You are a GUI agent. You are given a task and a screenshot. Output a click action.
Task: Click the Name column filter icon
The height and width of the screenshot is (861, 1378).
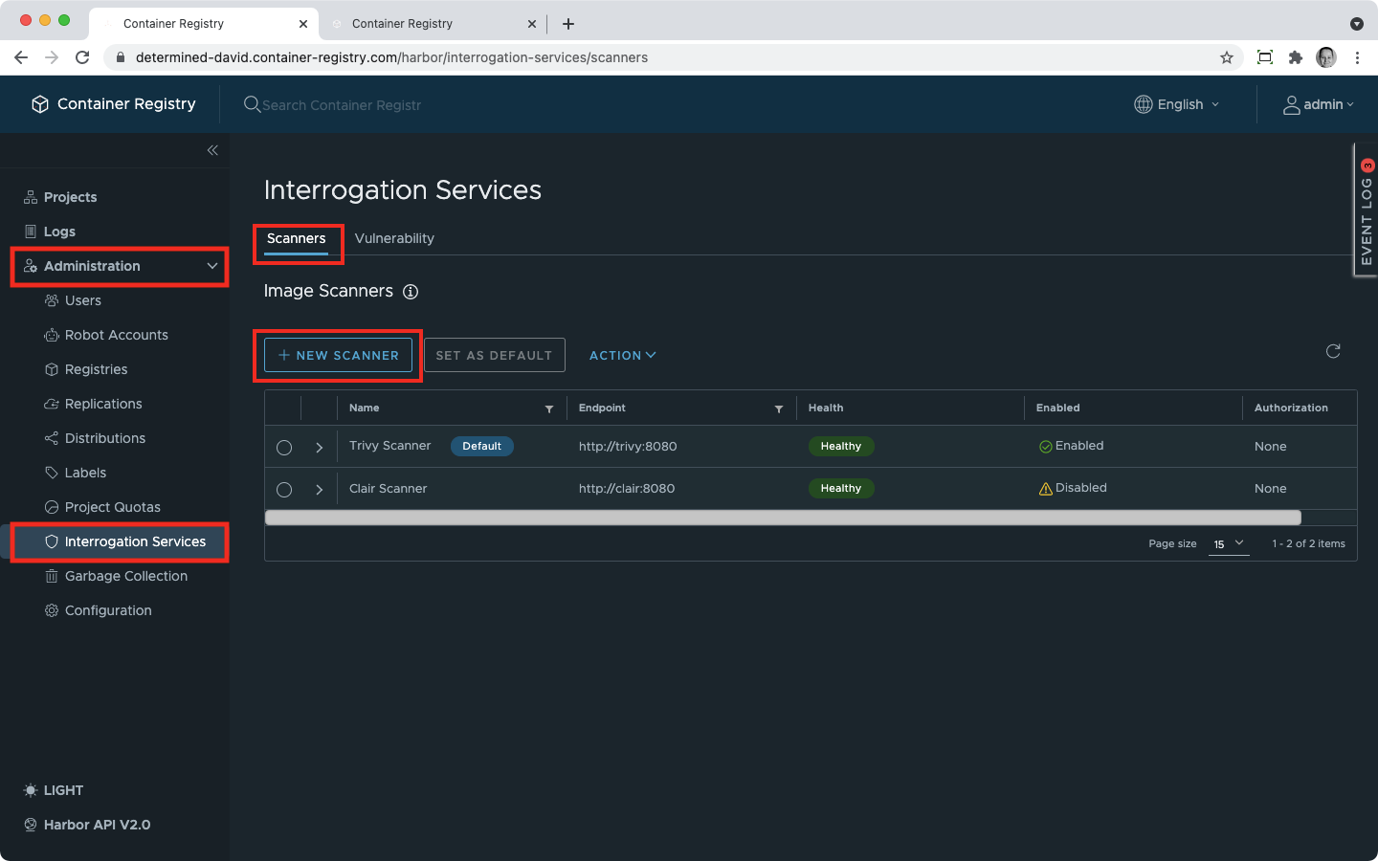coord(549,408)
